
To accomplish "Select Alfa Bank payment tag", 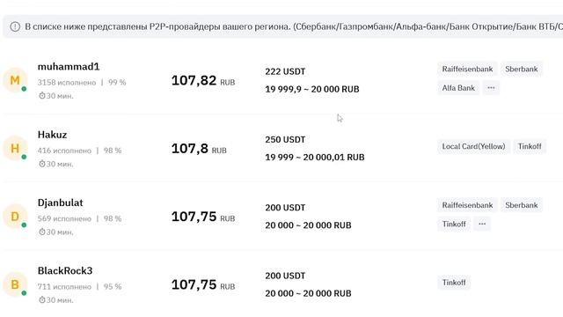I will click(x=458, y=88).
